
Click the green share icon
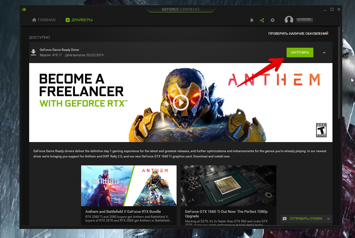(x=262, y=20)
